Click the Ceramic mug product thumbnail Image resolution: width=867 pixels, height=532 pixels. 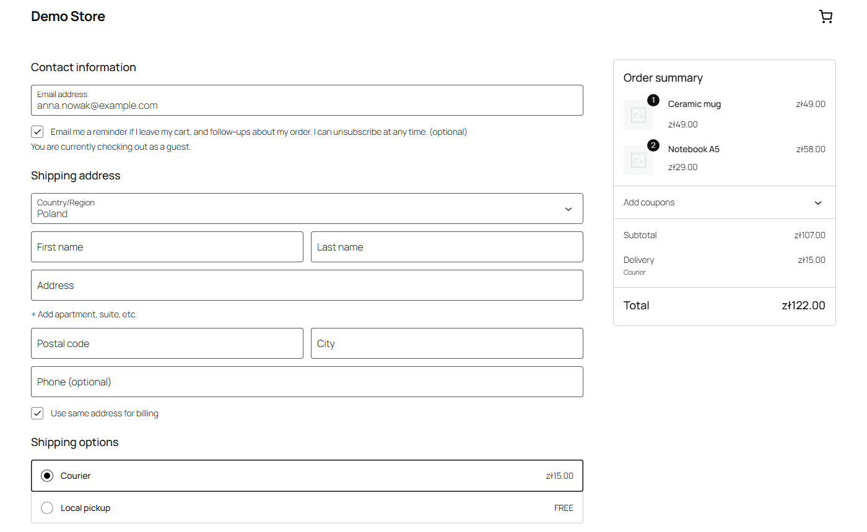click(x=638, y=115)
